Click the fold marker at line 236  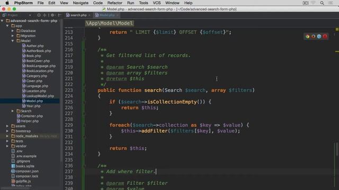(x=85, y=166)
